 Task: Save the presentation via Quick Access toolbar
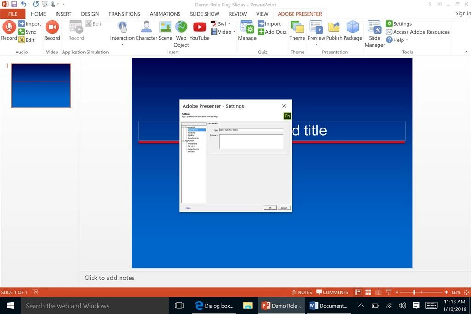14,4
